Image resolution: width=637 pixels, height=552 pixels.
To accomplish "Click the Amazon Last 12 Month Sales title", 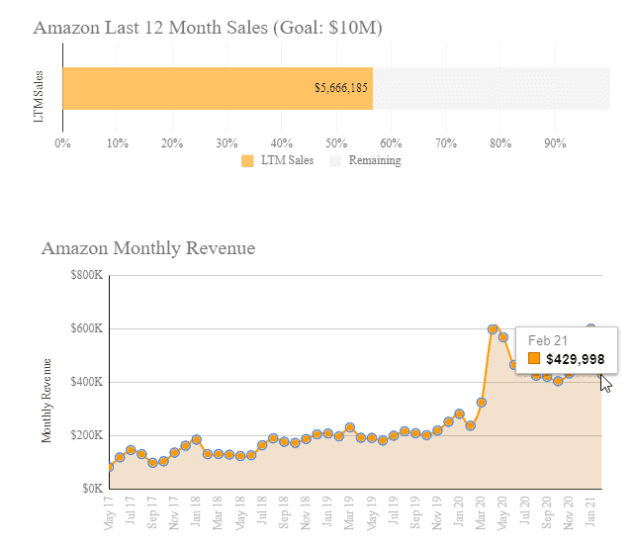I will [x=208, y=27].
